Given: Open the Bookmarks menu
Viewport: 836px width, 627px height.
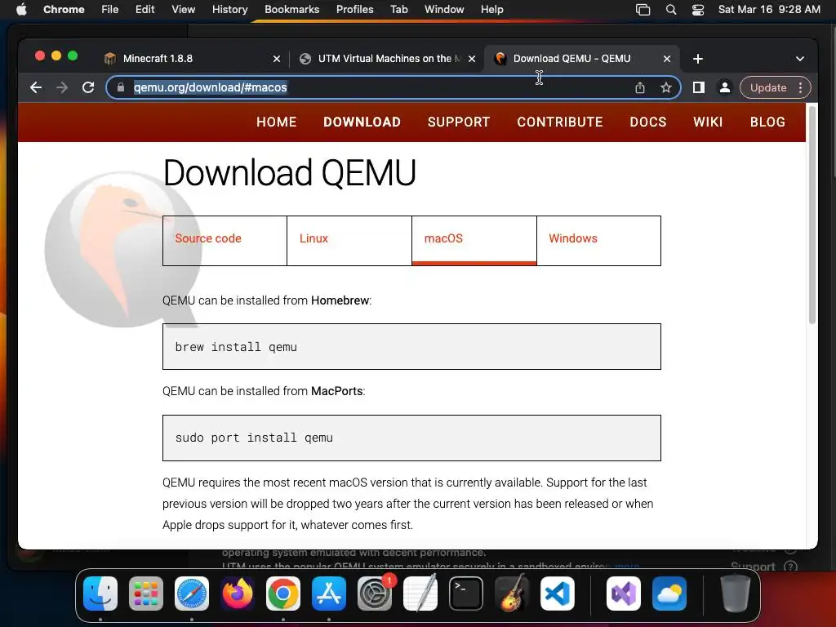Looking at the screenshot, I should coord(291,10).
